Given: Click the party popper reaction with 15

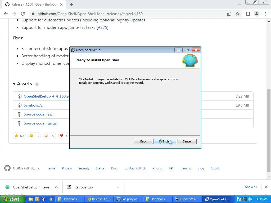Looking at the screenshot, I should (49, 136).
